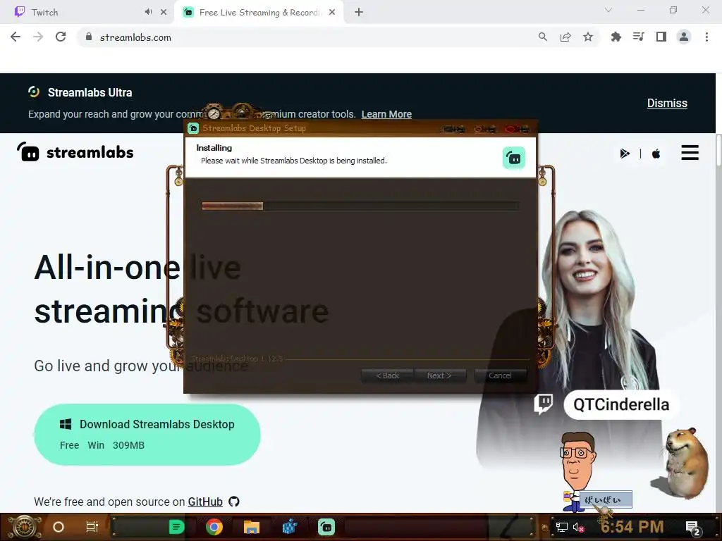Open the steampunk Start button
Screen dimensions: 722x541
25,527
